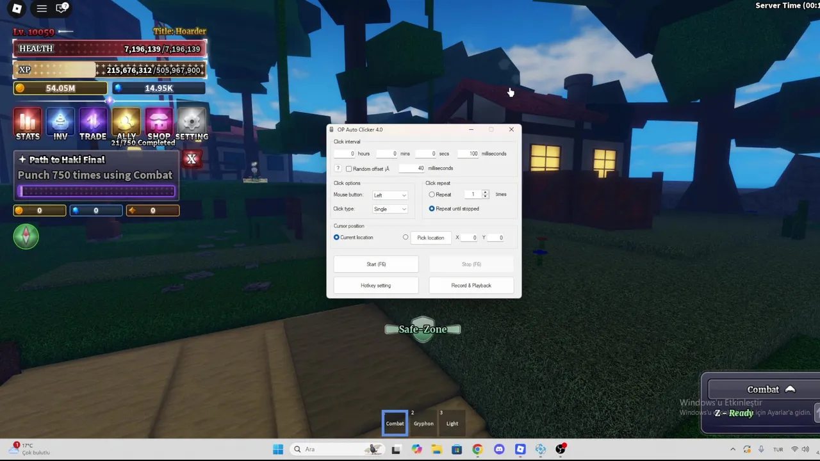820x461 pixels.
Task: Open the weather widget 17°C
Action: tap(29, 449)
